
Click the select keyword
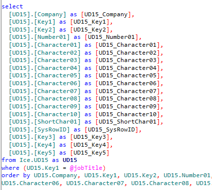pos(12,6)
